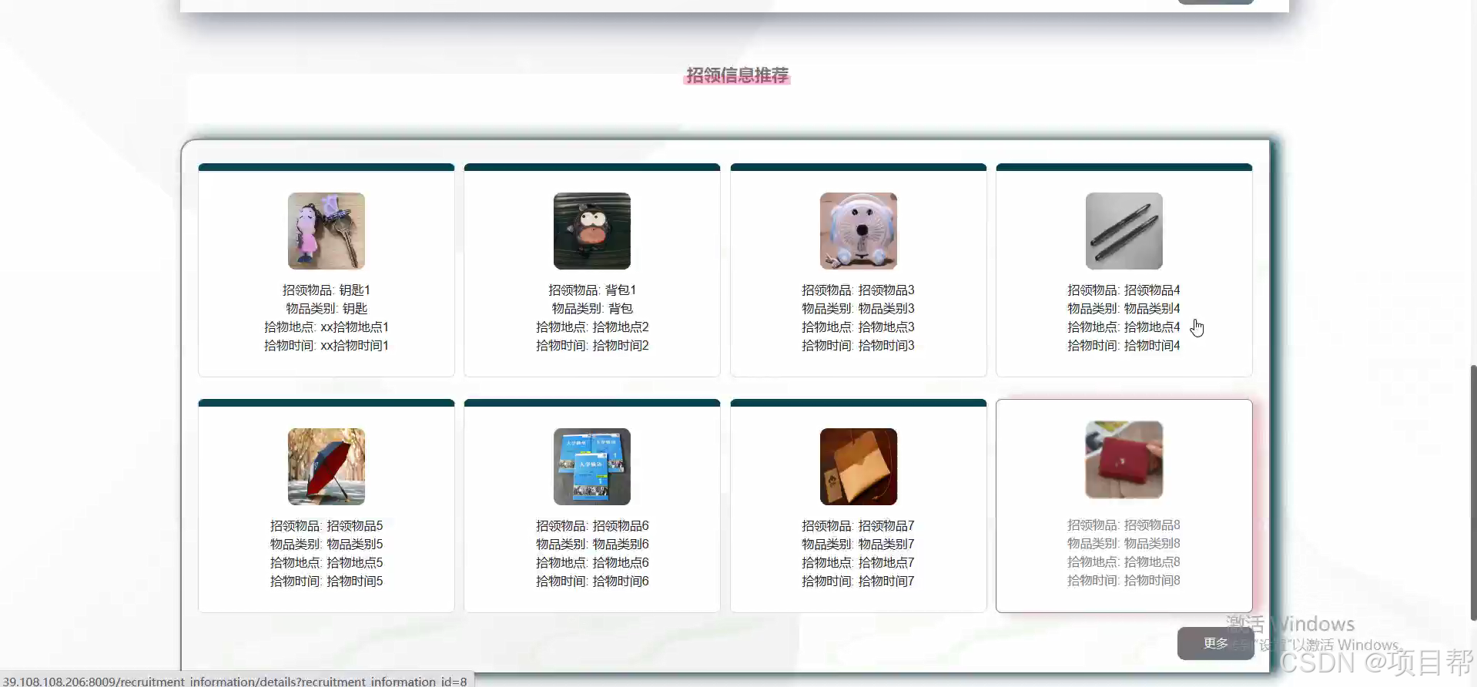This screenshot has width=1477, height=687.
Task: Click text 拾物时间: xx拾物时间1
Action: [327, 346]
